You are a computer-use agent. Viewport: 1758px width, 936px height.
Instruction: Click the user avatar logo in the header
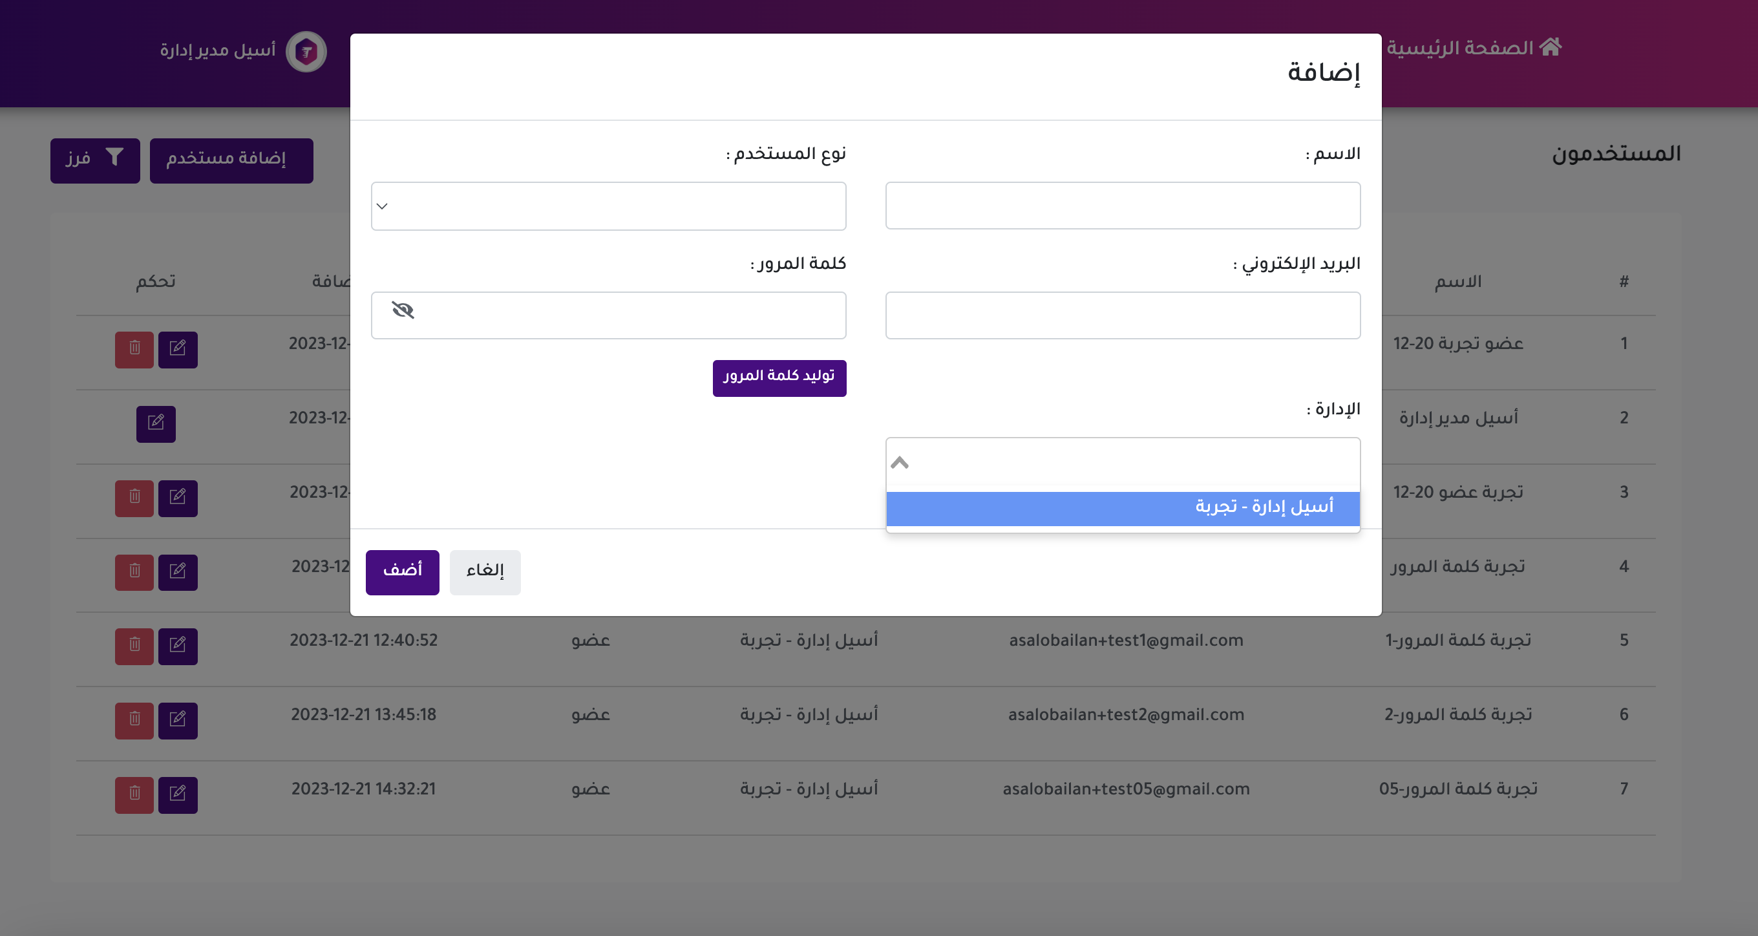[306, 51]
